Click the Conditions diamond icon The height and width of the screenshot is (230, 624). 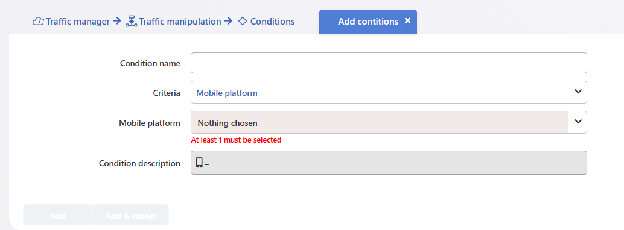[243, 22]
